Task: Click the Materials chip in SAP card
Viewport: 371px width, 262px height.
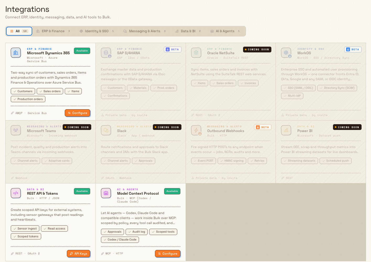Action: [138, 88]
